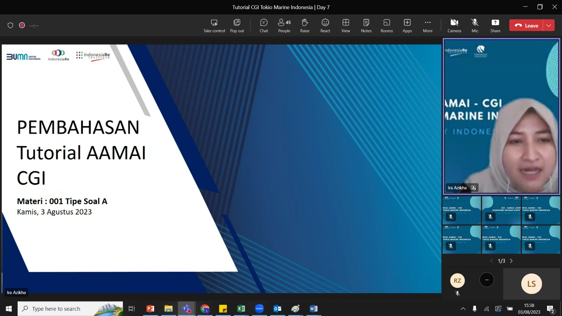Unmute the Mic
The height and width of the screenshot is (316, 562).
[475, 26]
